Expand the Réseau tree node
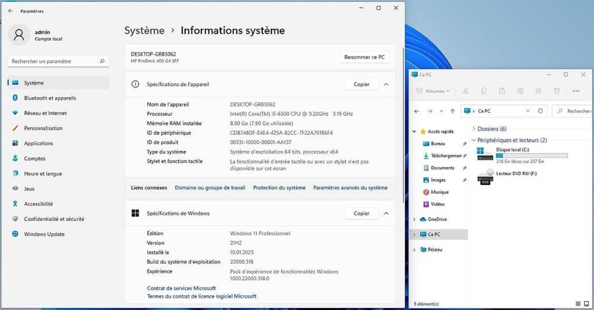This screenshot has height=310, width=594. pyautogui.click(x=414, y=250)
